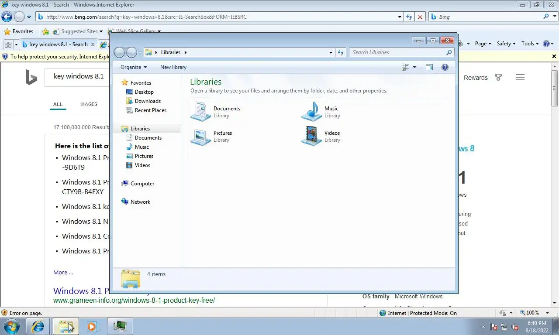The height and width of the screenshot is (335, 559).
Task: Open IE Help menu icon
Action: coord(548,44)
